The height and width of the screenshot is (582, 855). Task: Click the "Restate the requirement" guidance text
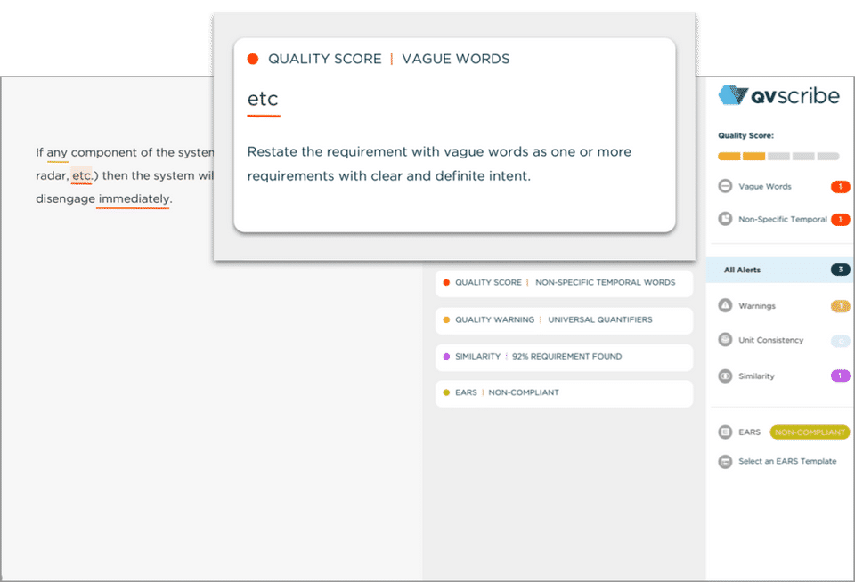point(439,164)
